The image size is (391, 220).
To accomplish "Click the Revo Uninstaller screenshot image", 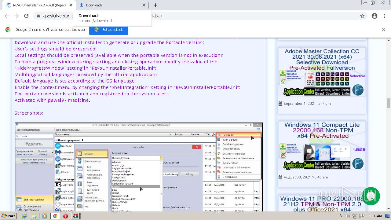I will tap(139, 167).
